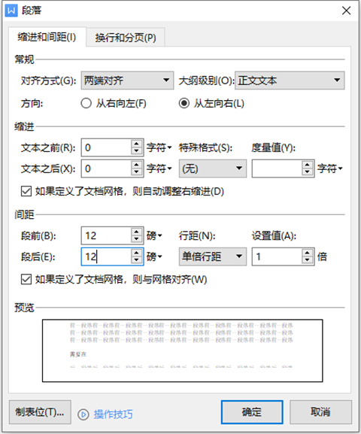Open the 操作技巧 link

pos(113,414)
